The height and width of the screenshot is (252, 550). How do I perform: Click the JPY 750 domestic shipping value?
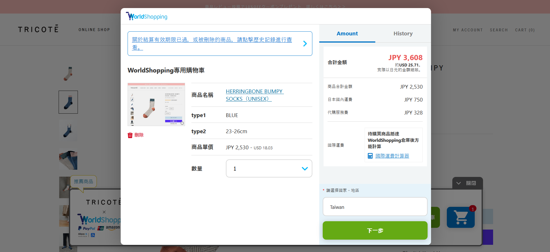tap(413, 100)
